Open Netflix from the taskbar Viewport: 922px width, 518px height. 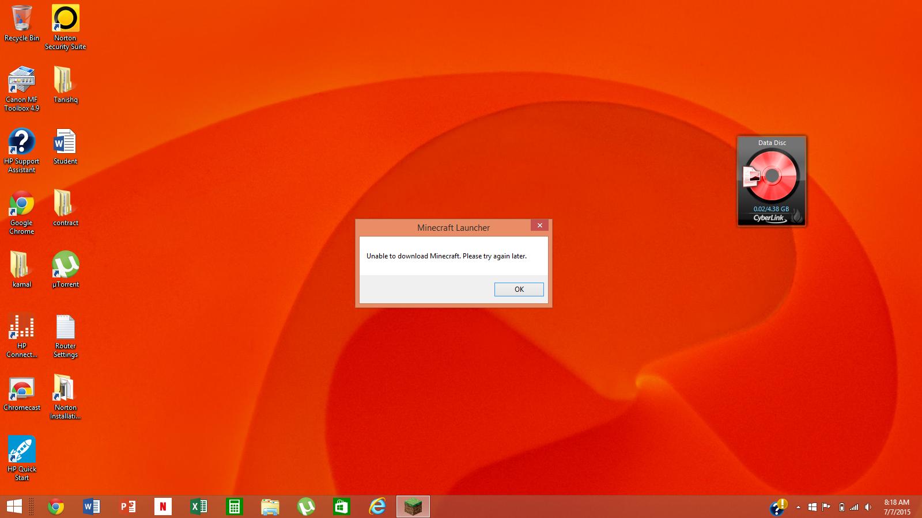pos(163,507)
